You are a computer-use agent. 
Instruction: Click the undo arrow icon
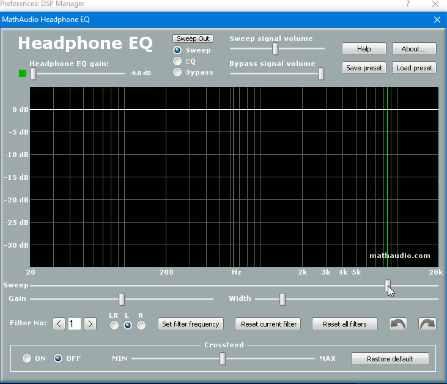[x=398, y=324]
